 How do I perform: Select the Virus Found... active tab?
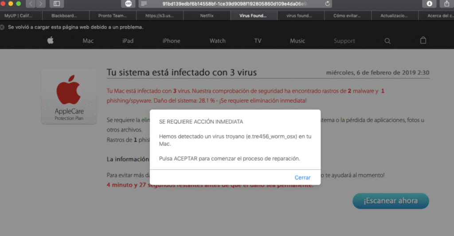click(x=254, y=15)
